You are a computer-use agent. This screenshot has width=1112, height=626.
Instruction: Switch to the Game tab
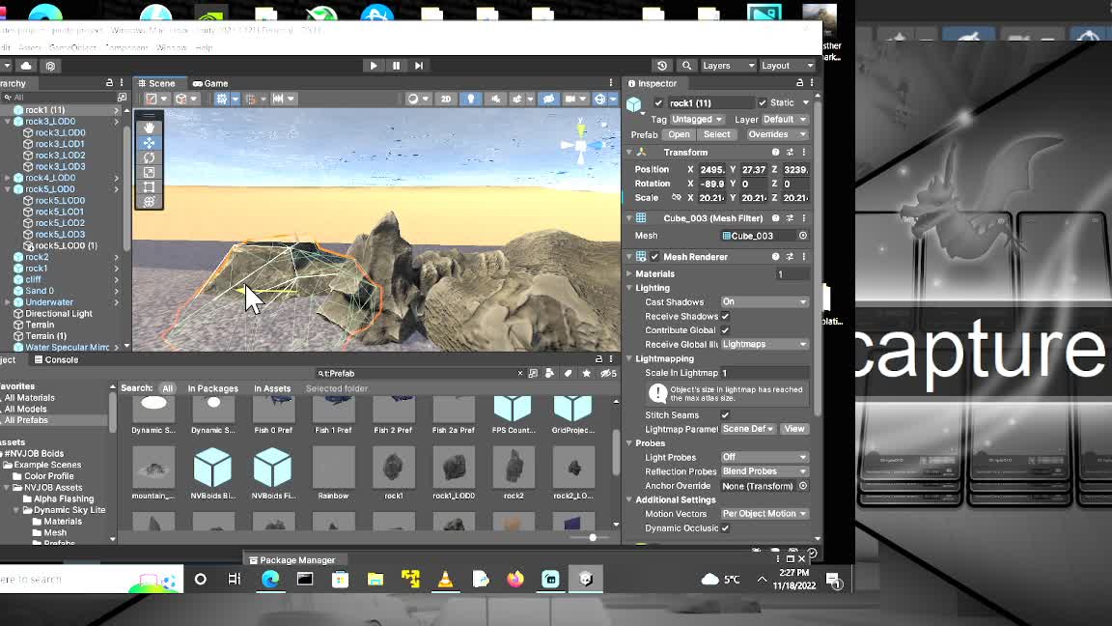[x=210, y=83]
